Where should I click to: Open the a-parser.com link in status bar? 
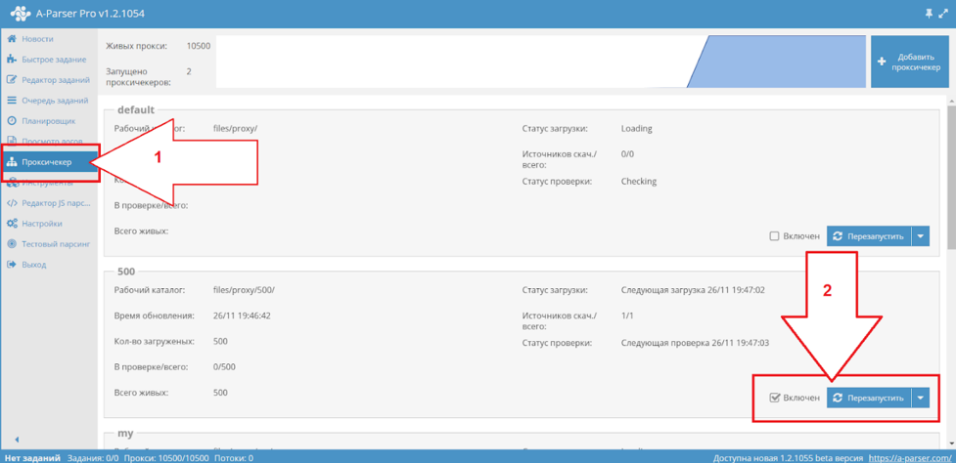tap(909, 457)
